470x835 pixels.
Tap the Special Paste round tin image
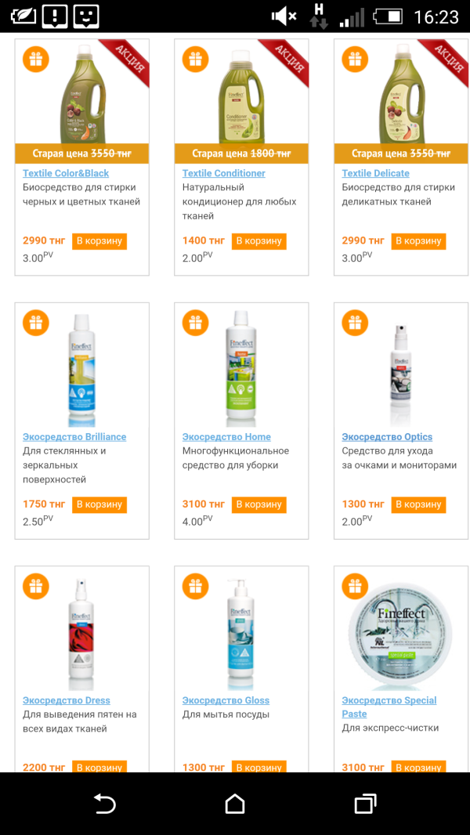(x=401, y=636)
